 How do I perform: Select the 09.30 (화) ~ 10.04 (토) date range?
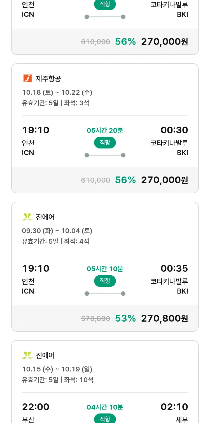pos(57,231)
